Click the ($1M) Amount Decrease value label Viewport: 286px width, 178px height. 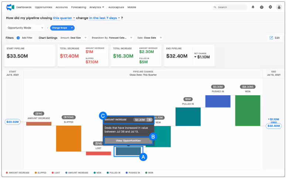(39, 114)
